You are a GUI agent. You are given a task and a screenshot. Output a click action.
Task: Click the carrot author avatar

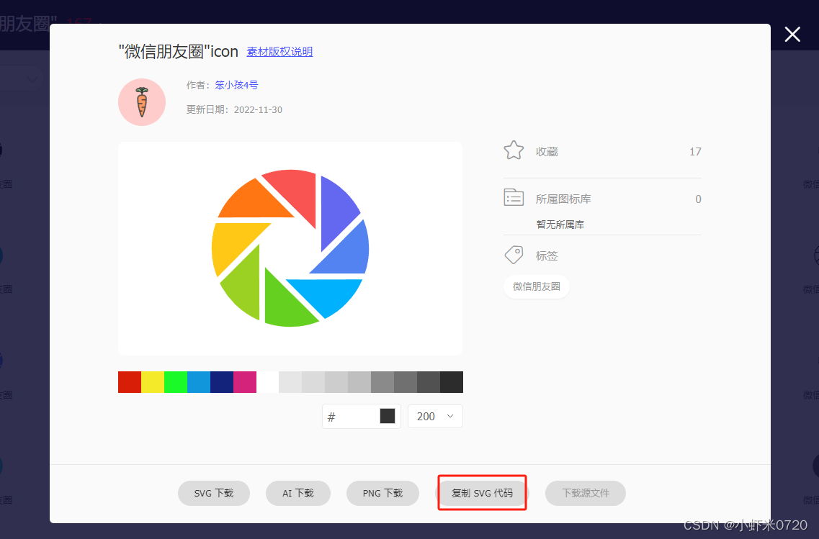tap(142, 102)
